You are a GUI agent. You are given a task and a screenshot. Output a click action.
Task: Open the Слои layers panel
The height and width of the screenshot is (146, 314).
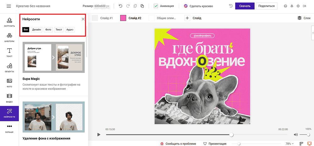(x=304, y=18)
